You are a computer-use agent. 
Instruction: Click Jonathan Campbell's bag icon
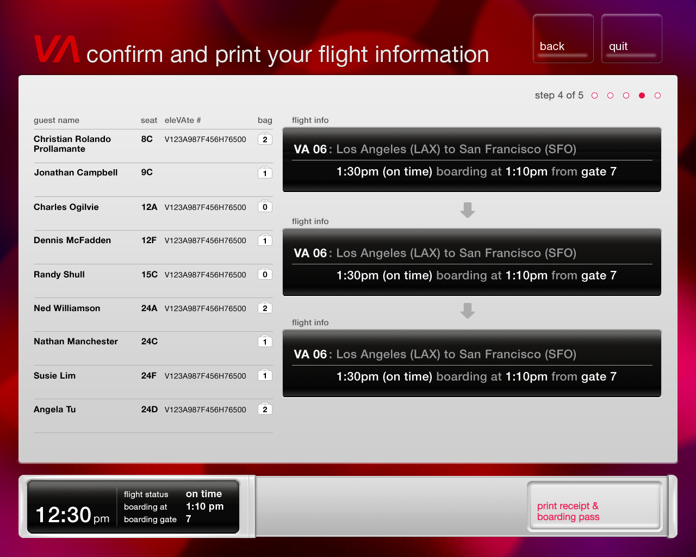pos(265,172)
